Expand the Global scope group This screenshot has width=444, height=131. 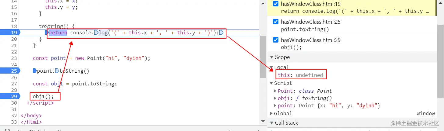pyautogui.click(x=271, y=114)
